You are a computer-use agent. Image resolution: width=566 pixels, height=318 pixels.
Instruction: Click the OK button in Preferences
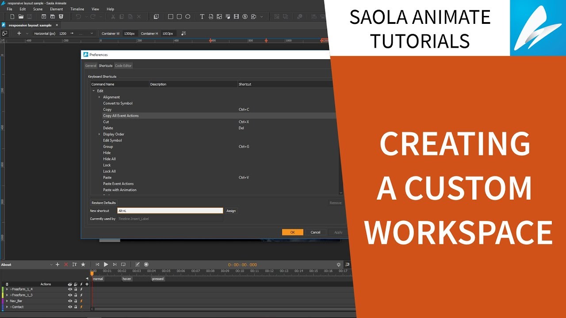[293, 232]
